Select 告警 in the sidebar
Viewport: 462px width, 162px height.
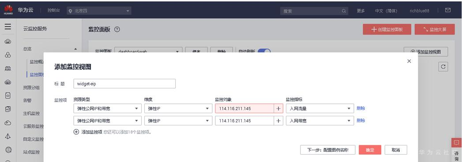[x=27, y=100]
